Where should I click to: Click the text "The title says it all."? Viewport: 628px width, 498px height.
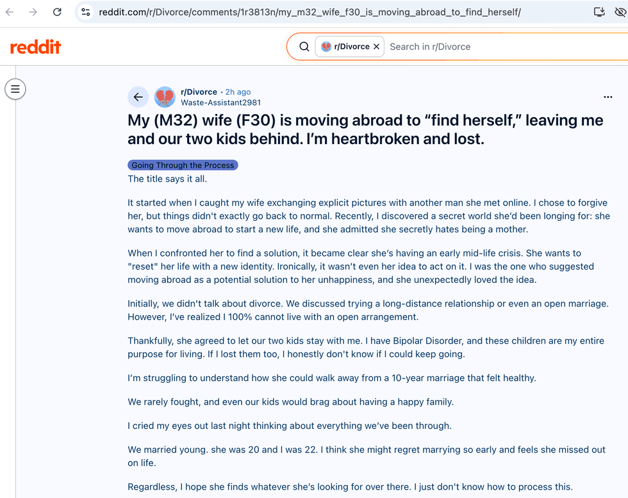tap(167, 179)
